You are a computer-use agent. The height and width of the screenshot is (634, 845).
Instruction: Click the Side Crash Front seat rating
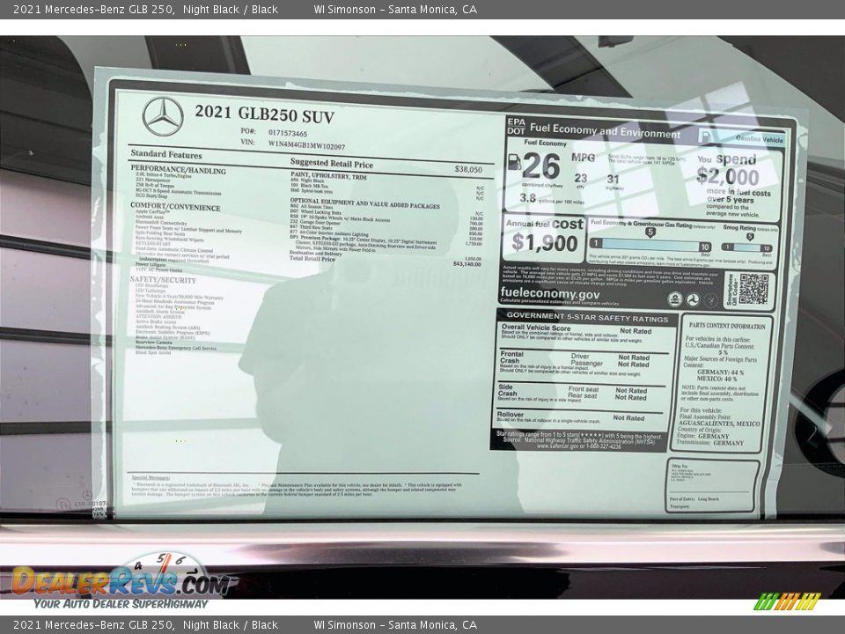631,390
